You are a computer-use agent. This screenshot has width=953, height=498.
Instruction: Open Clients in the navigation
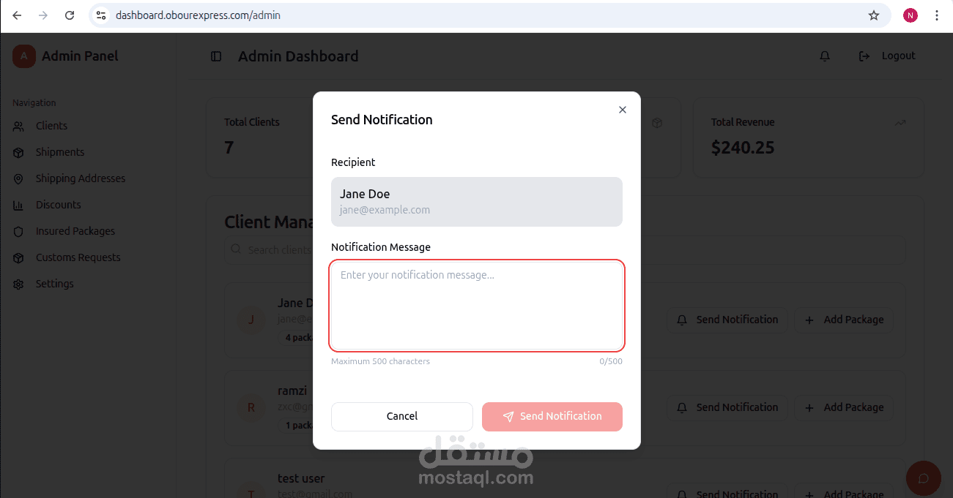[x=51, y=126]
